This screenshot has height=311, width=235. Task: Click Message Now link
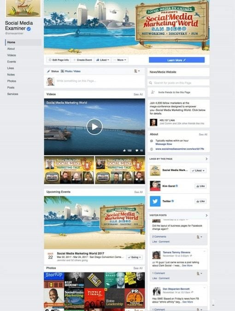click(164, 144)
